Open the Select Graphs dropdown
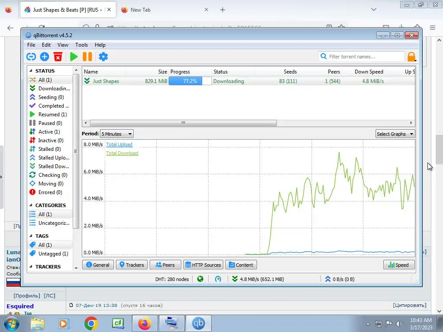 (x=395, y=134)
